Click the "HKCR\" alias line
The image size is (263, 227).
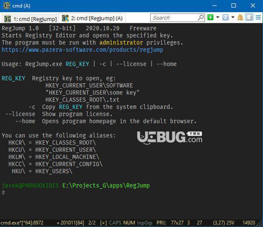tap(52, 143)
